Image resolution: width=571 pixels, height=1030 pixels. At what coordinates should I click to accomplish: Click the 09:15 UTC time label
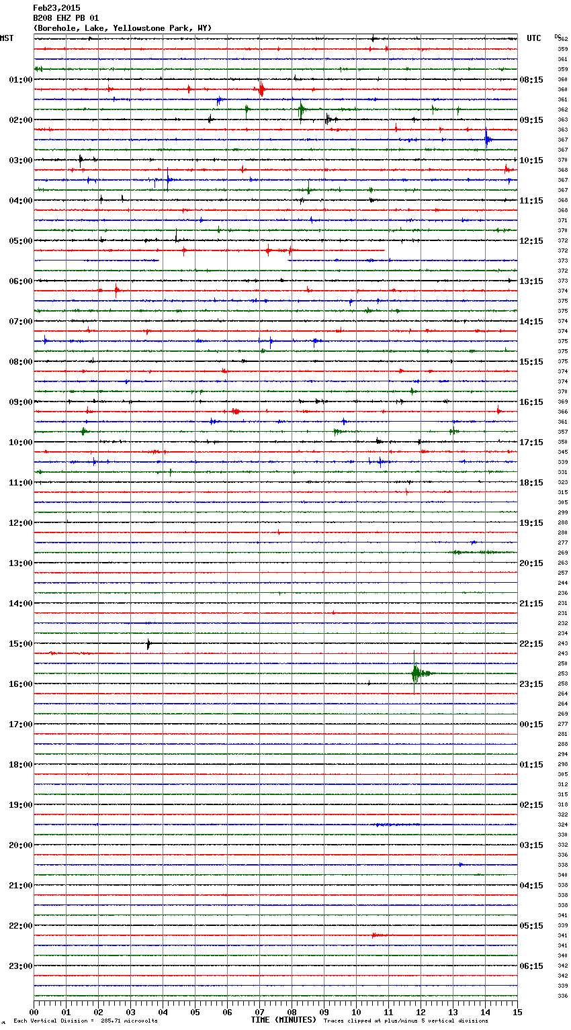(x=531, y=120)
